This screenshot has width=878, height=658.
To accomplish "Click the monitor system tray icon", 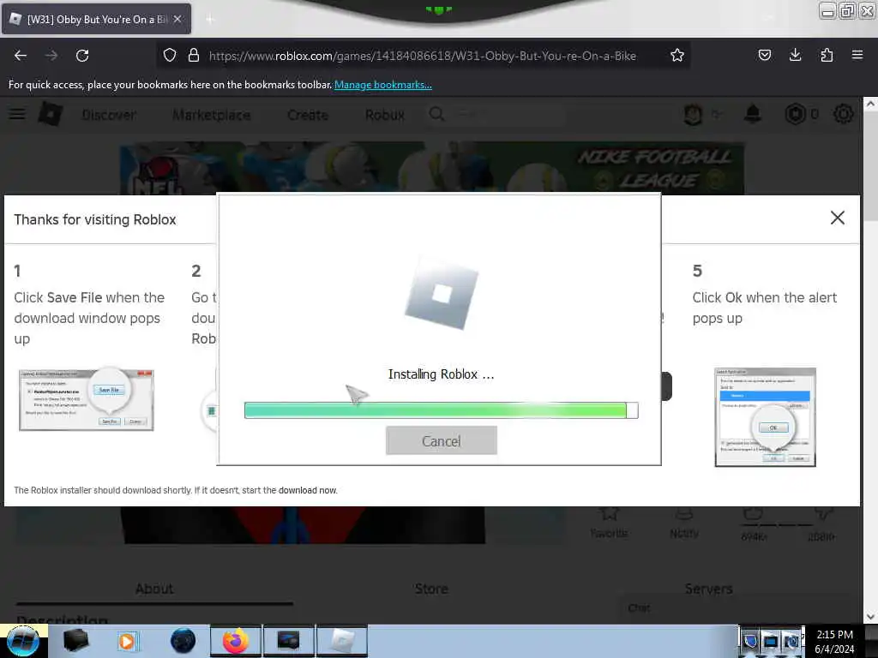I will tap(771, 641).
